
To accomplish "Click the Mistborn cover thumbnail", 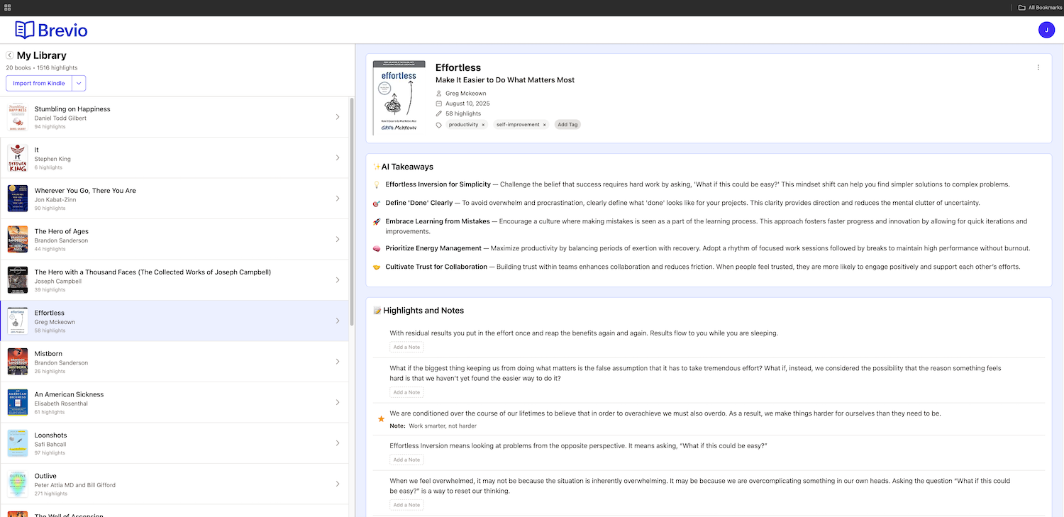I will tap(18, 362).
